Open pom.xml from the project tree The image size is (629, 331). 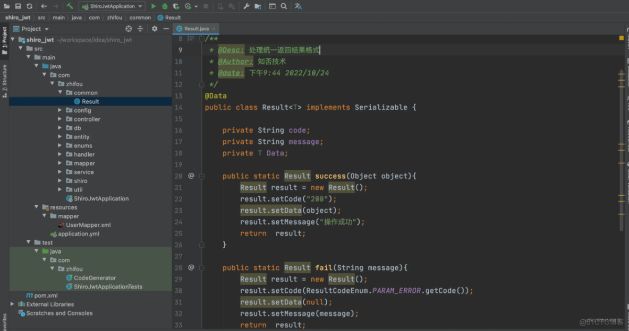[x=46, y=295]
